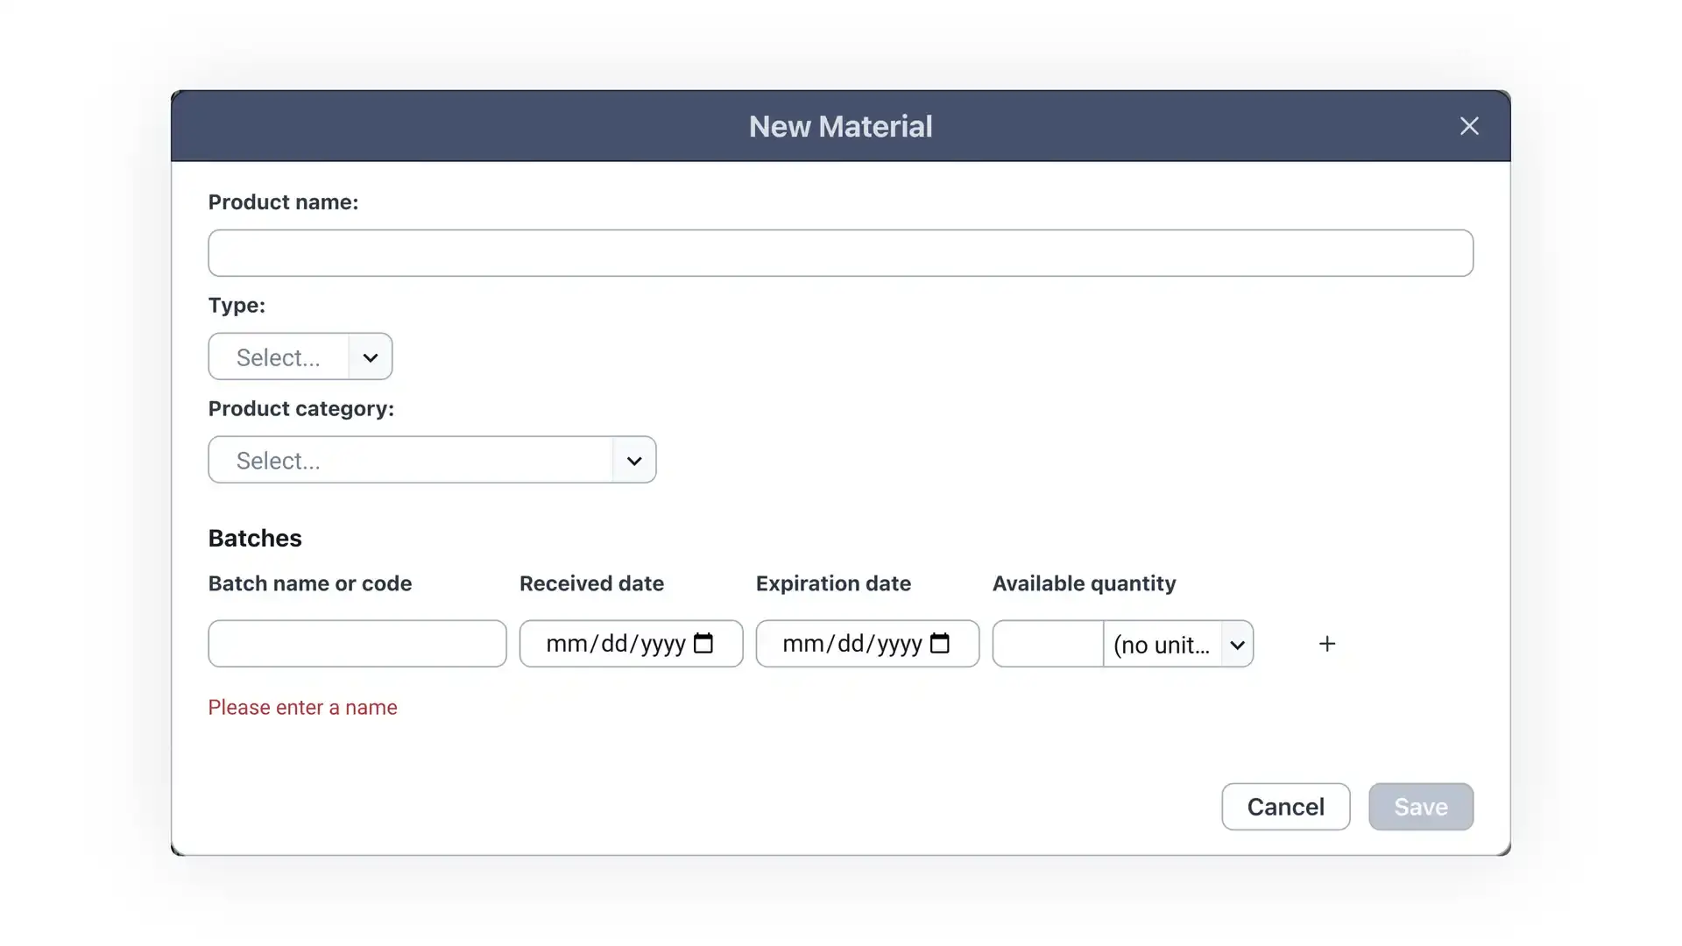Viewport: 1682px width, 946px height.
Task: Open the Expiration date calendar picker icon
Action: 940,643
